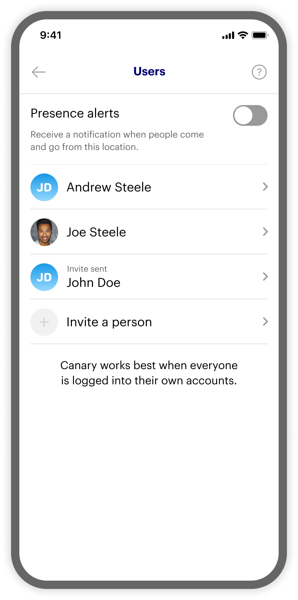The width and height of the screenshot is (298, 600).
Task: Open the John Doe invited user name
Action: pyautogui.click(x=93, y=283)
